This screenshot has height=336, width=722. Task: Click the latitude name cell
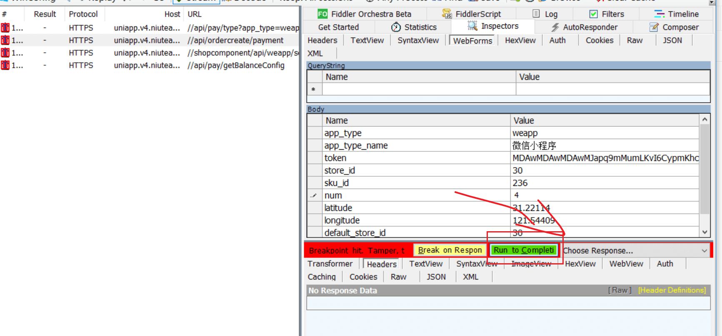click(416, 208)
